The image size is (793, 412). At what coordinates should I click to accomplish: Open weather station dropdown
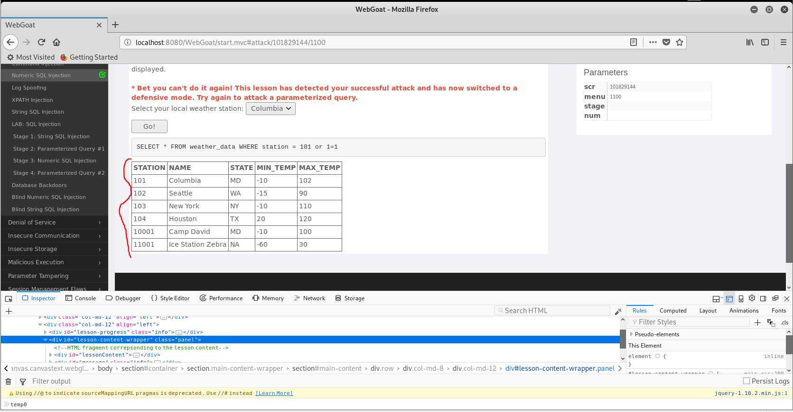(271, 108)
